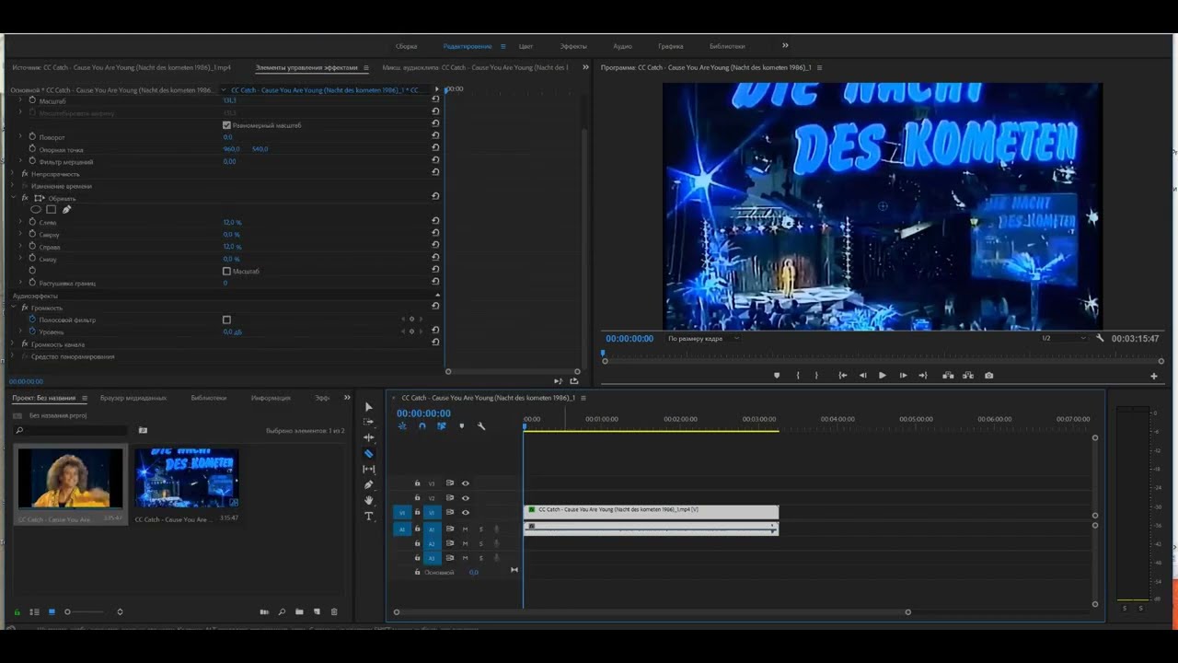Open По размеру кадра zoom dropdown

[703, 338]
